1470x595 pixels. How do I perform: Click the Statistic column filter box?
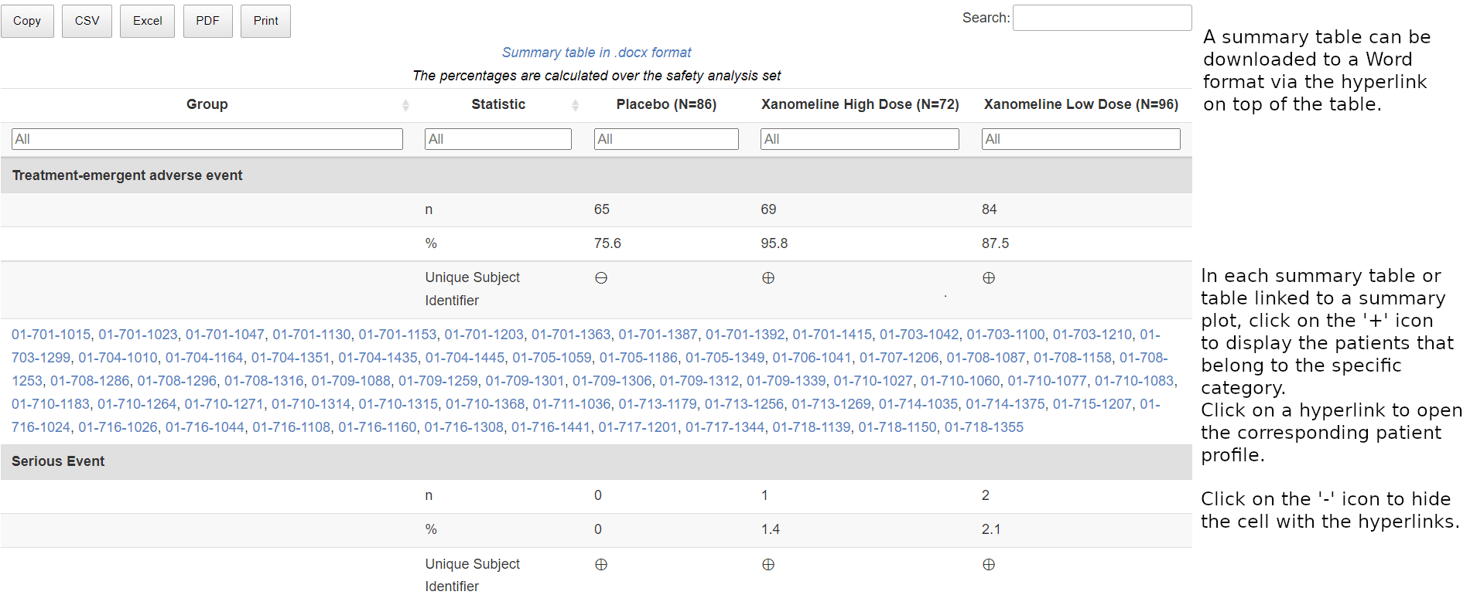(x=497, y=139)
